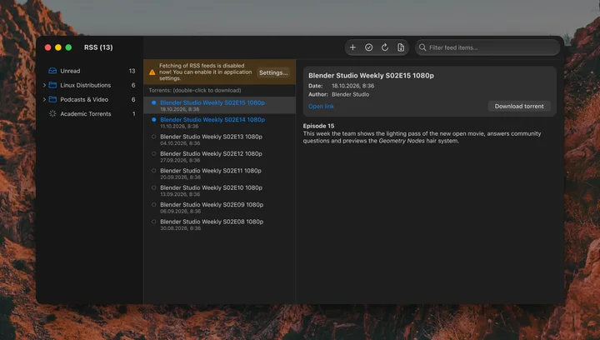Select Blender Studio Weekly S02E13 1080p item

[x=220, y=139]
